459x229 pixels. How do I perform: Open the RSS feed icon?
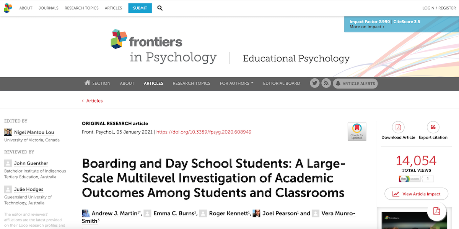(x=326, y=83)
